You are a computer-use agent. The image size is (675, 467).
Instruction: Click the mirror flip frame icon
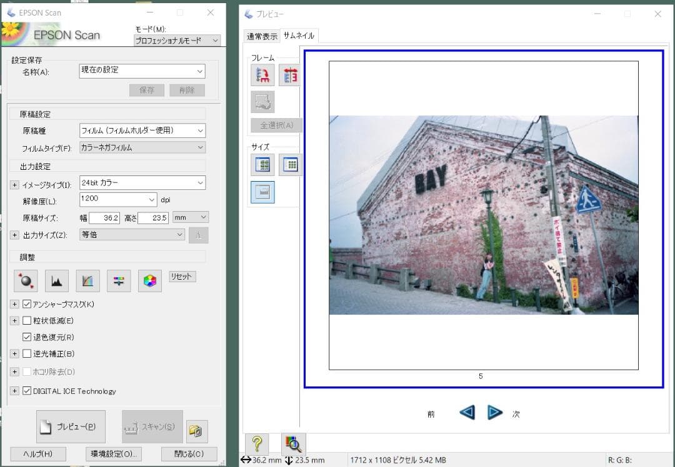(x=289, y=76)
